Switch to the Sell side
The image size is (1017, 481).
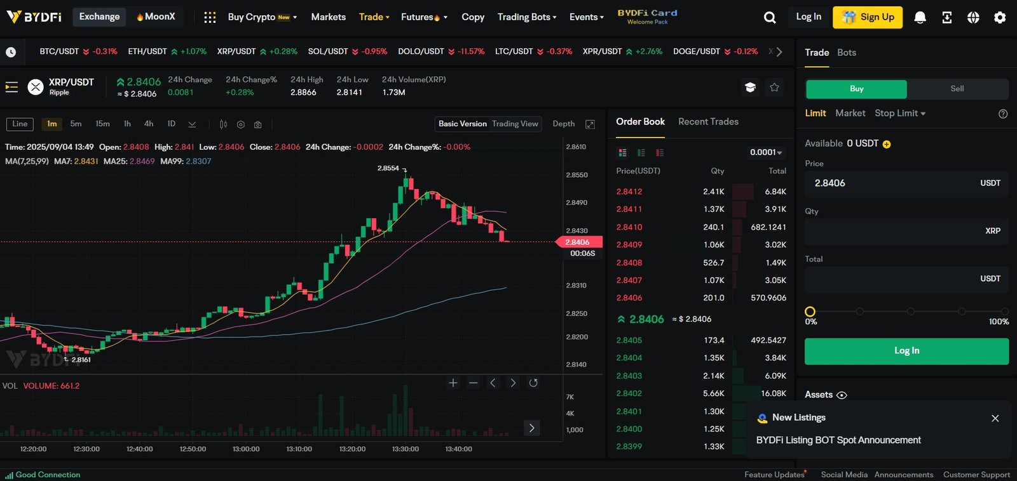(x=957, y=89)
